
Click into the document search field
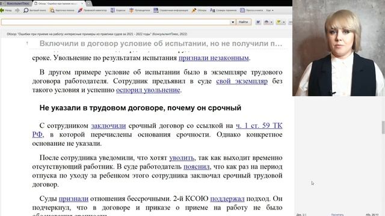(x=115, y=22)
